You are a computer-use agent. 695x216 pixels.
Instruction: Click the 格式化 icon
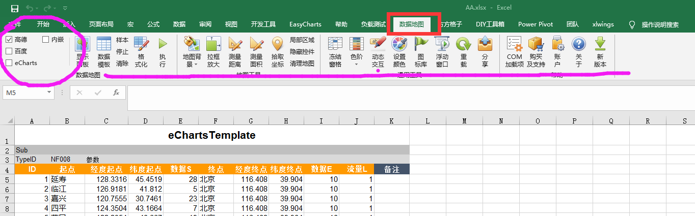point(141,52)
